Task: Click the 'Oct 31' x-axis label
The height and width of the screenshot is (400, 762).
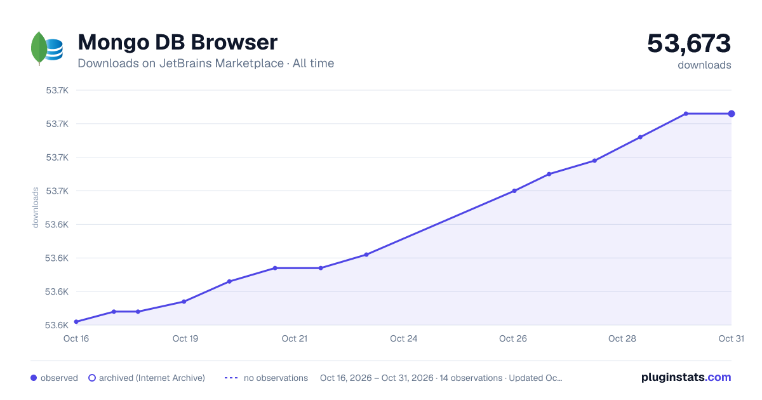Action: [x=731, y=338]
